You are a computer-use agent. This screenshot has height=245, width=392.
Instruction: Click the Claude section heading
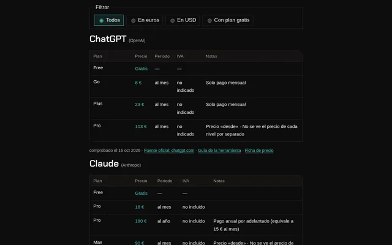tap(104, 164)
